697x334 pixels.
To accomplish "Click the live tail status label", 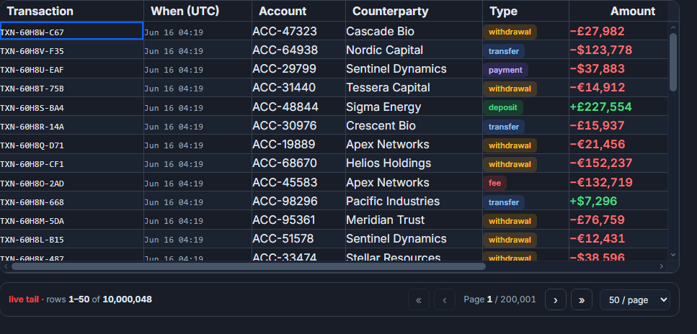I will [24, 299].
